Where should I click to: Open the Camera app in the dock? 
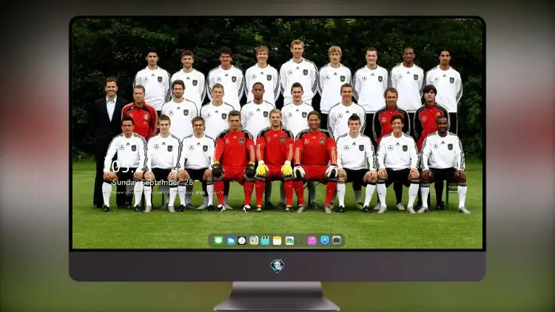337,240
